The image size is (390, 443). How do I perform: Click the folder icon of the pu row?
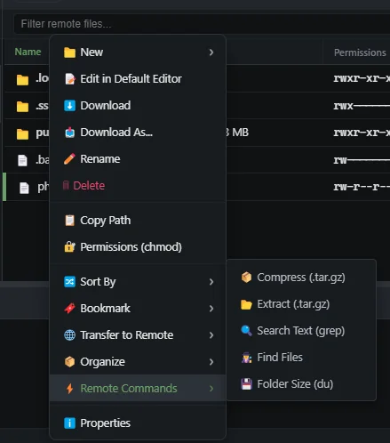[x=22, y=133]
